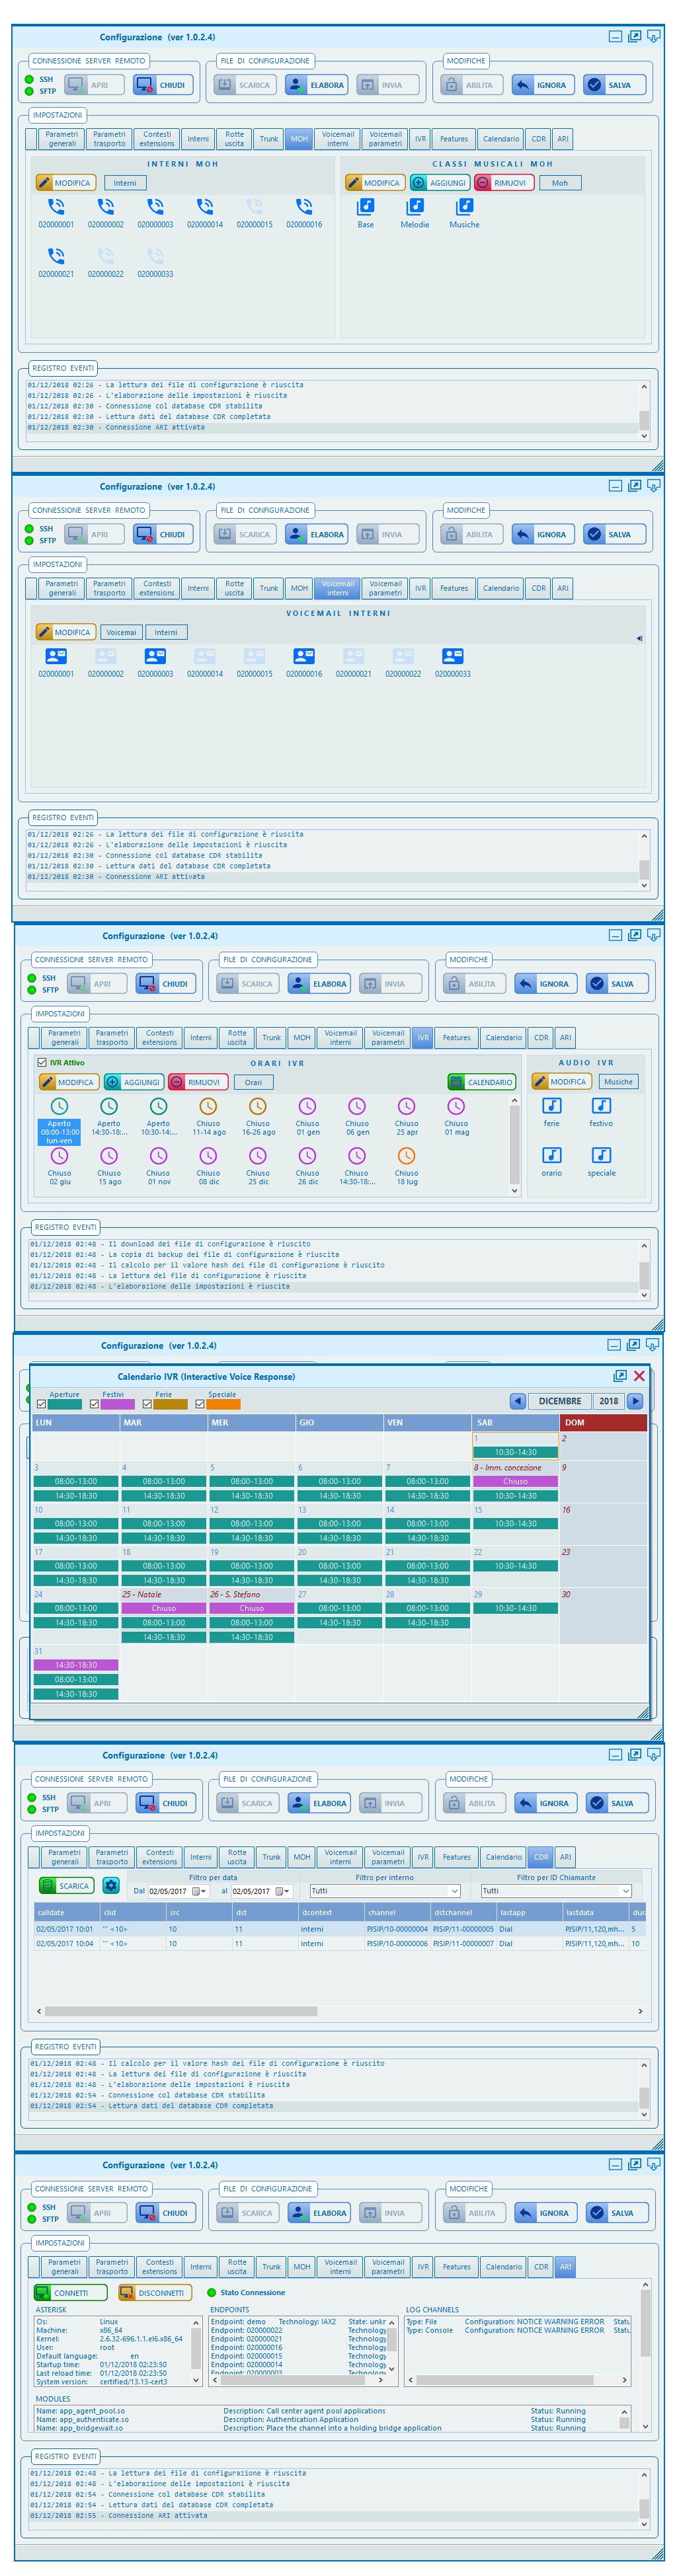Viewport: 677px width, 2576px height.
Task: Click the Chiuso entry on 8 Imm. concezione
Action: point(515,1482)
